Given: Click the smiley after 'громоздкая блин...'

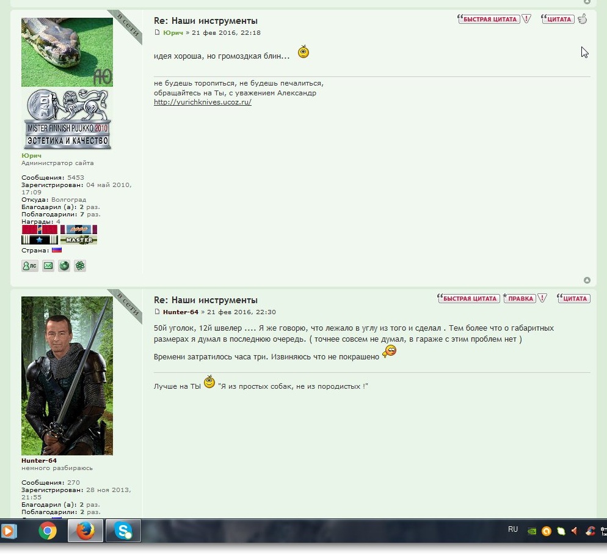Looking at the screenshot, I should click(x=303, y=51).
